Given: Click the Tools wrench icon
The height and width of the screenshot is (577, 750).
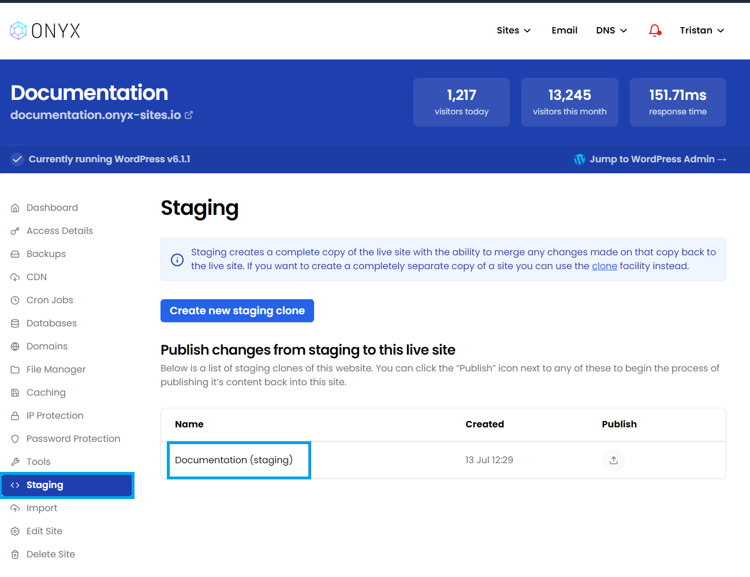Looking at the screenshot, I should (15, 462).
